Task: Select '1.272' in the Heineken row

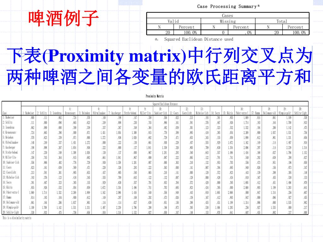Action: [x=103, y=138]
